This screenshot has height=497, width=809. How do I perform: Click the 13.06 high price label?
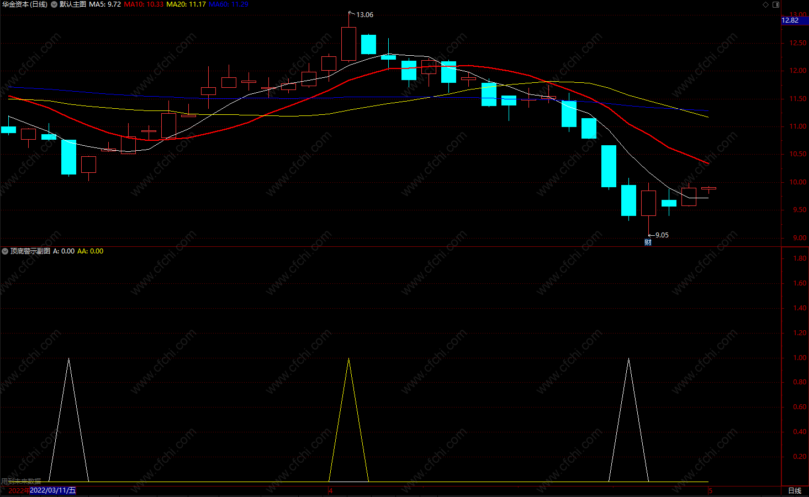[364, 15]
